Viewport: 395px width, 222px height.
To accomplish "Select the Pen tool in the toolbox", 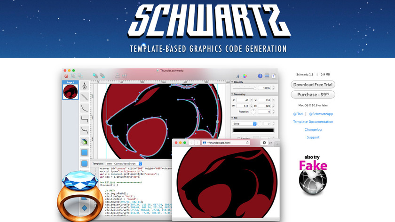I will point(84,86).
